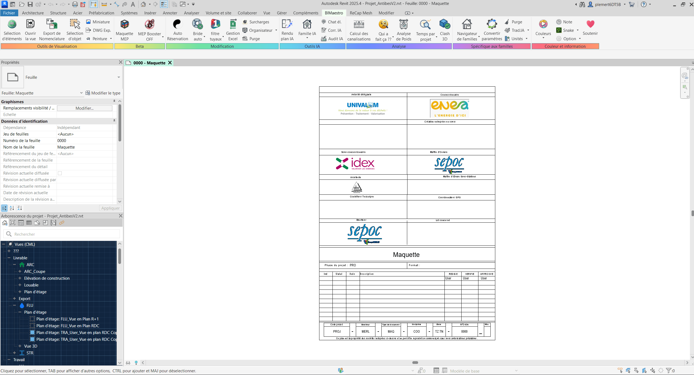
Task: Close the Propriétés panel
Action: (x=121, y=62)
